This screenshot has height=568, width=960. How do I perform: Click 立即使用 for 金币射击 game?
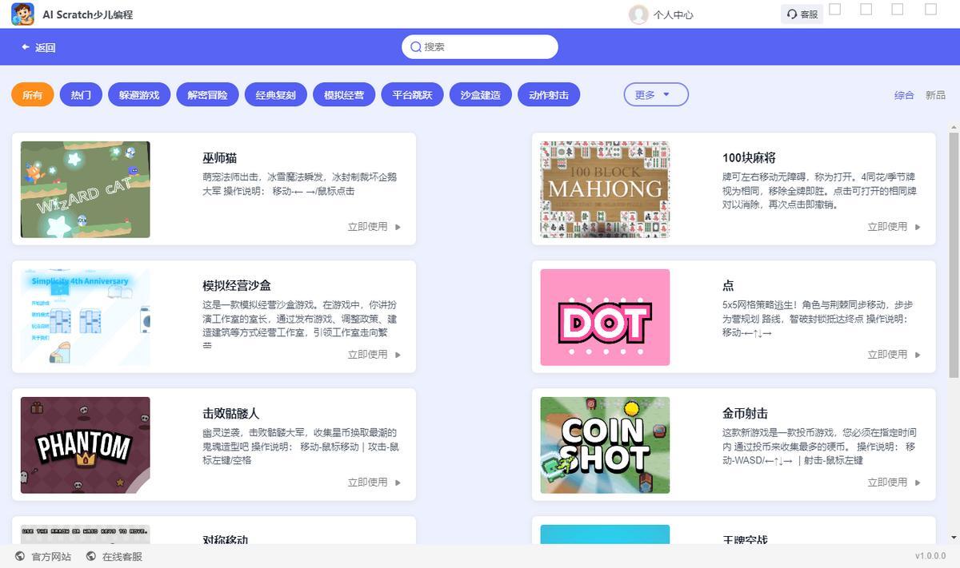click(x=893, y=483)
